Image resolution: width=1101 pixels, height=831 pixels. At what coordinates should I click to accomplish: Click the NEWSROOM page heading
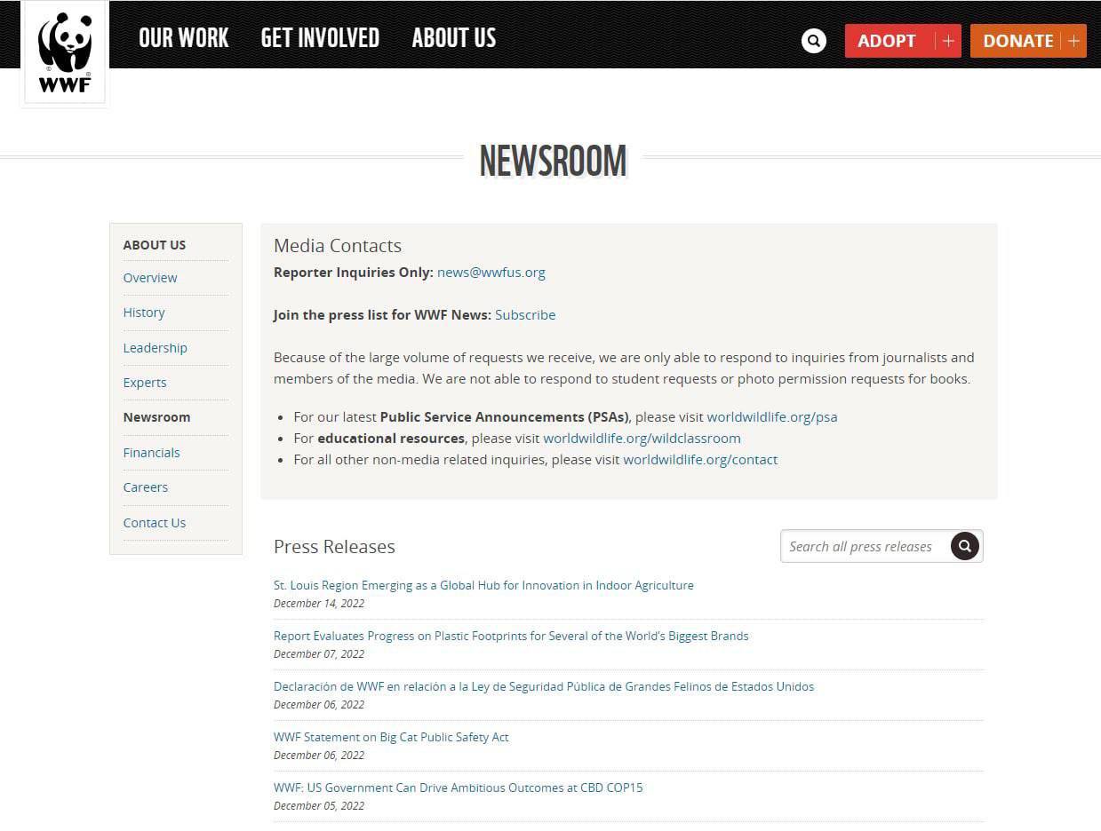[553, 162]
